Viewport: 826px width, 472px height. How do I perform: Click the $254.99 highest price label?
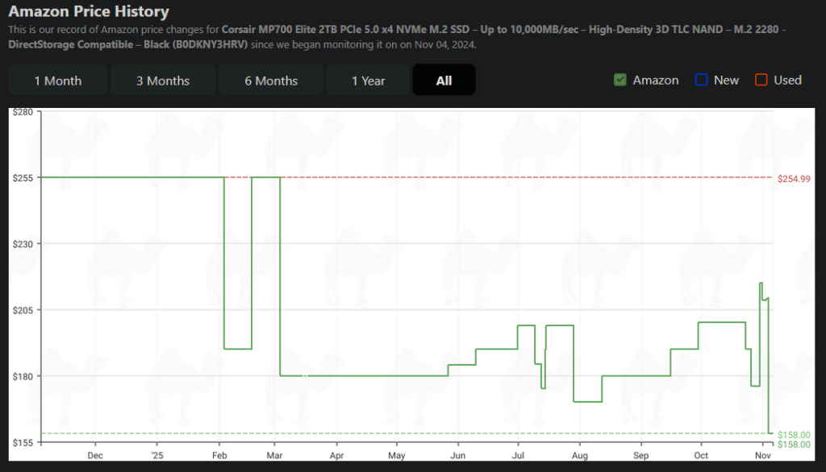794,178
